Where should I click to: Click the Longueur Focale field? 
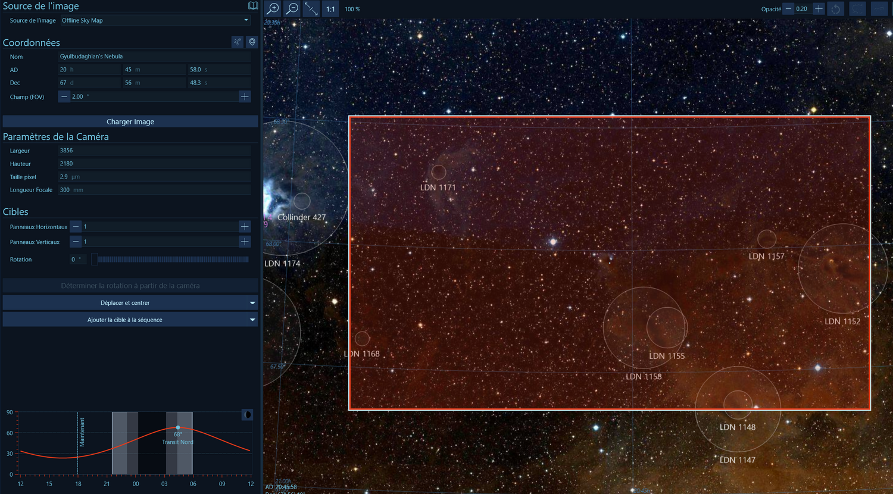tap(155, 190)
